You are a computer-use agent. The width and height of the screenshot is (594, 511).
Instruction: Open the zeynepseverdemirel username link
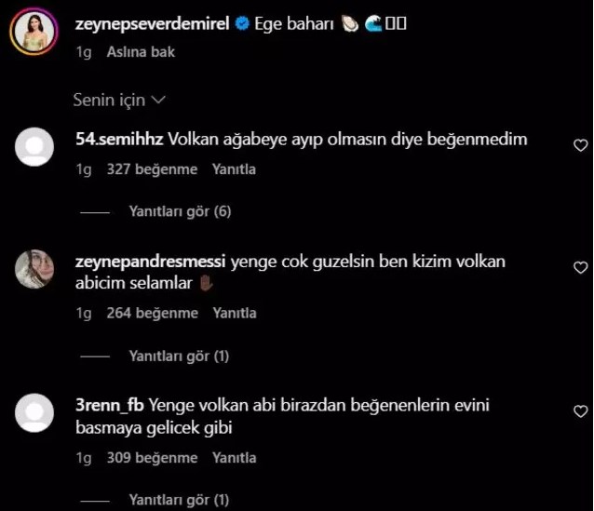click(x=153, y=24)
